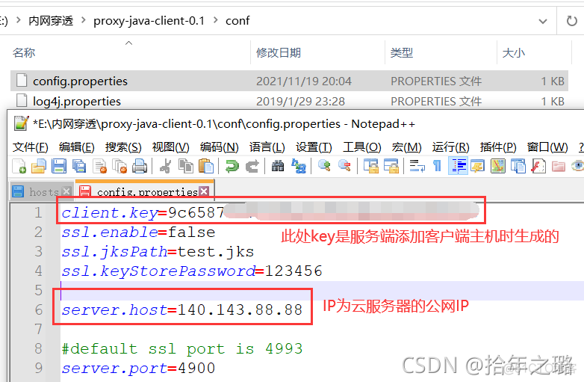This screenshot has height=382, width=584.
Task: Toggle the Word Wrap toolbar button
Action: [417, 166]
